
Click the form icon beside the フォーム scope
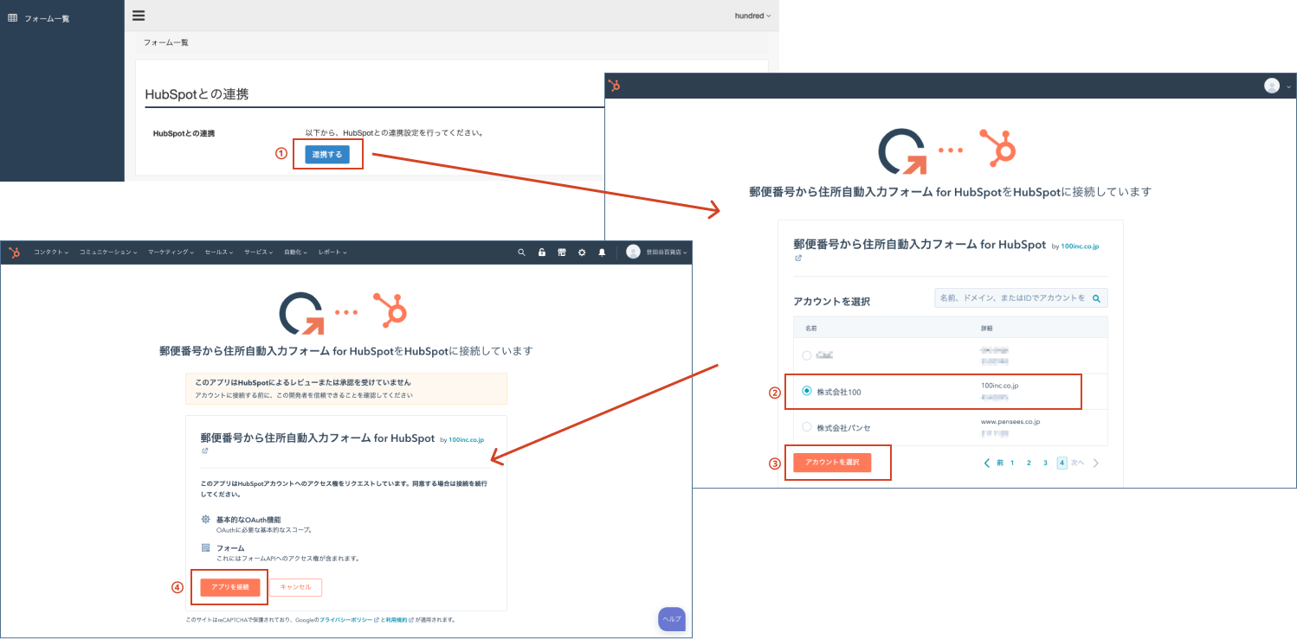point(206,548)
